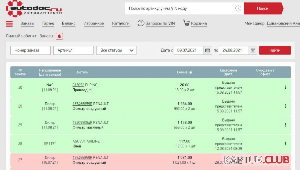Image resolution: width=300 pixels, height=170 pixels.
Task: Open the Заказы menu item
Action: click(x=27, y=24)
